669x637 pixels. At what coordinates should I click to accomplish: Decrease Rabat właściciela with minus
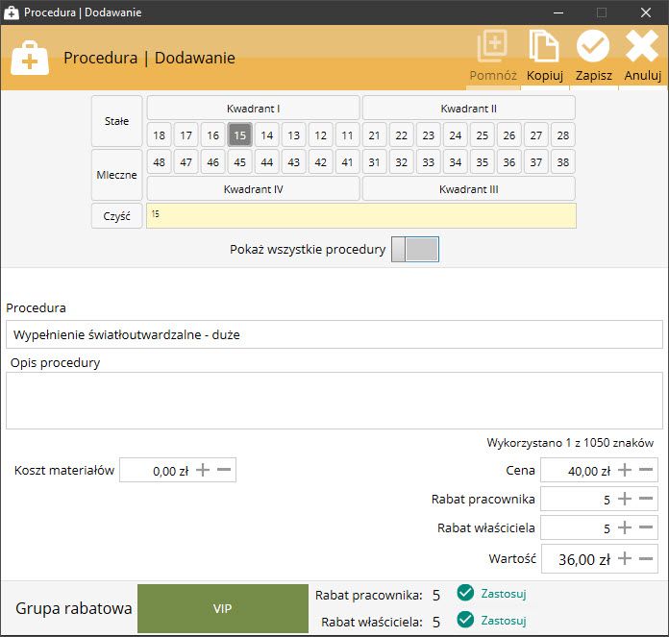646,527
